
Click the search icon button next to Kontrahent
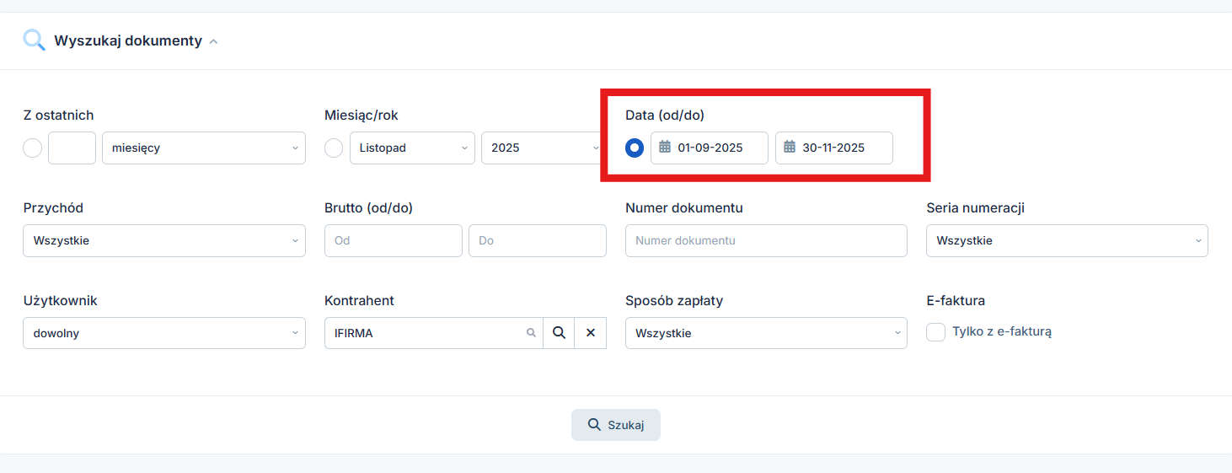(x=559, y=333)
